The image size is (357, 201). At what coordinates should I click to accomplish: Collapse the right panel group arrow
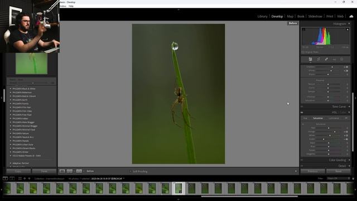(x=355, y=98)
